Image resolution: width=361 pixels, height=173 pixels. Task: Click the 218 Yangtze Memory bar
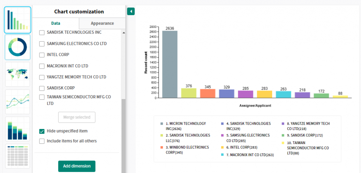point(302,95)
